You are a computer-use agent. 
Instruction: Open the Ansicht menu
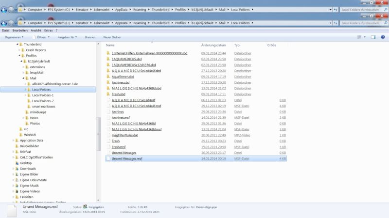tap(36, 31)
